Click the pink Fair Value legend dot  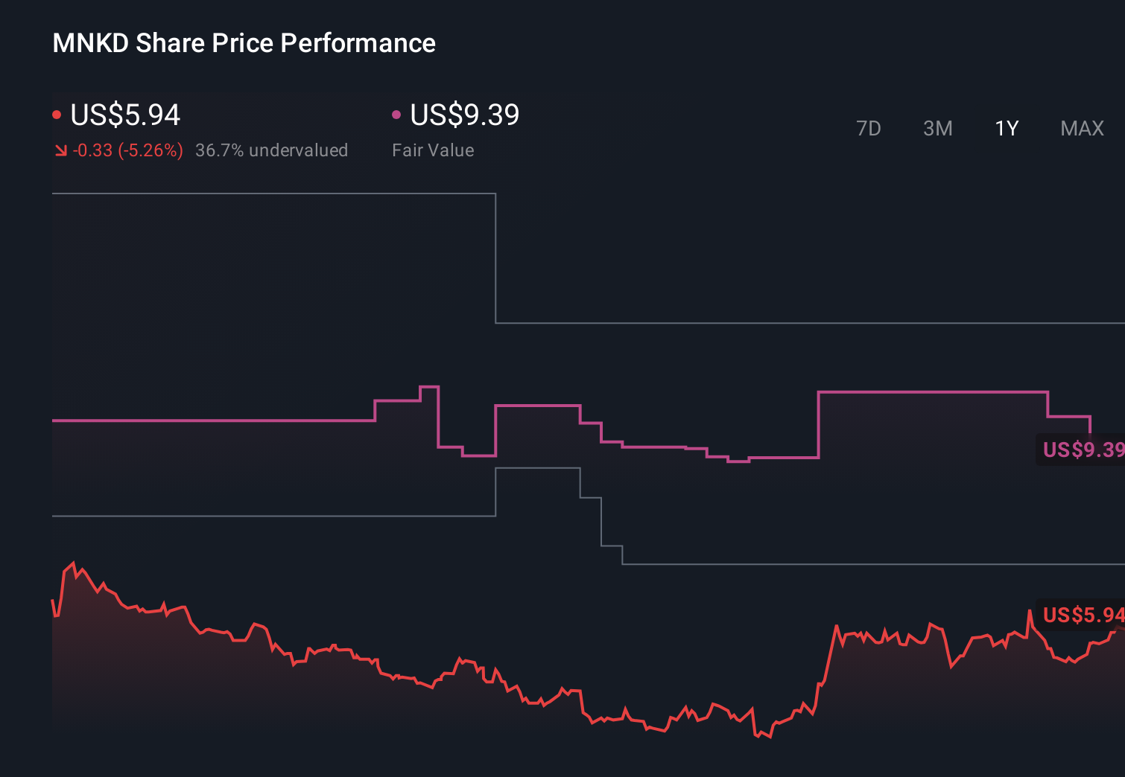tap(397, 113)
